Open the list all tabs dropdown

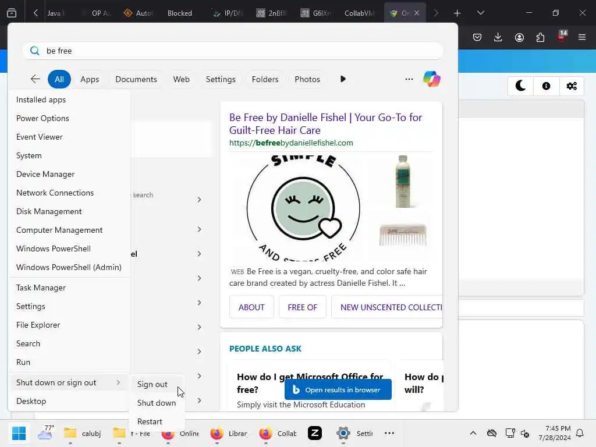point(480,13)
